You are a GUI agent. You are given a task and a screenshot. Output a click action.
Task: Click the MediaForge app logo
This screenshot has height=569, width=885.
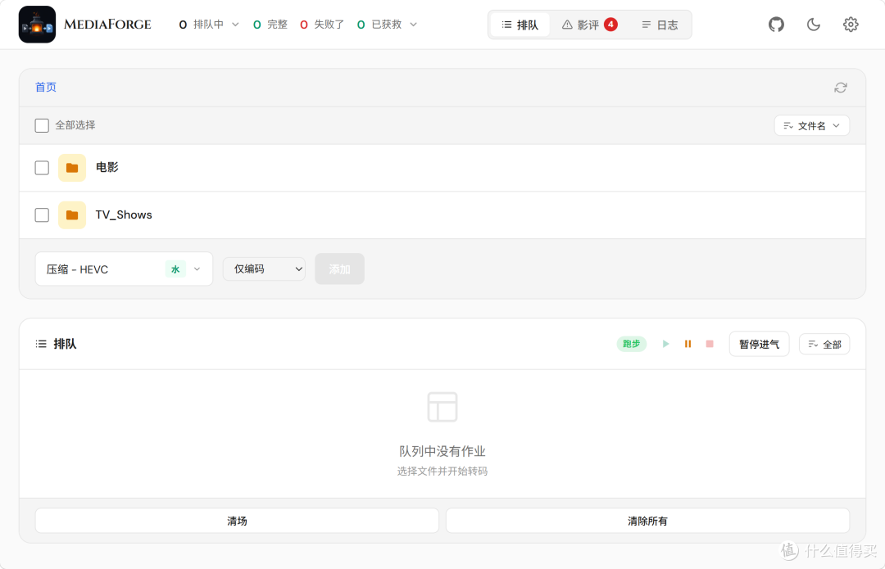(x=37, y=25)
